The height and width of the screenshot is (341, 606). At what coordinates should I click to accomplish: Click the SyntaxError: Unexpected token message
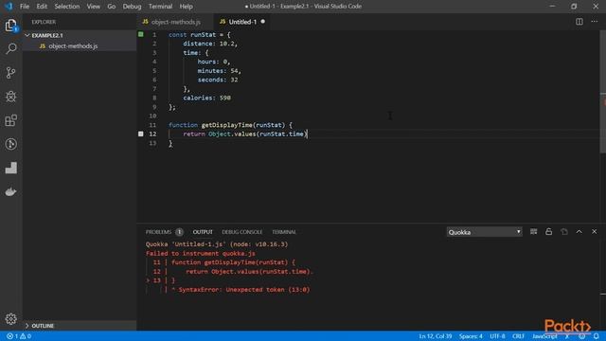click(x=244, y=290)
